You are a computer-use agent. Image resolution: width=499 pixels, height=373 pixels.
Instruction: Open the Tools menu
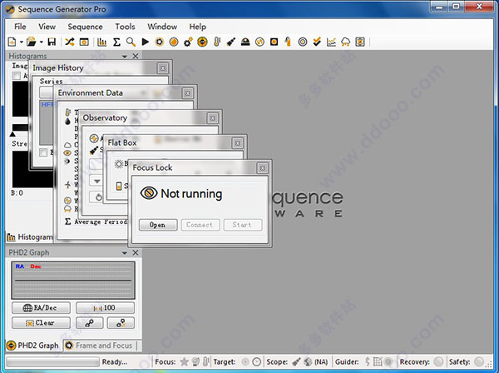tap(125, 27)
